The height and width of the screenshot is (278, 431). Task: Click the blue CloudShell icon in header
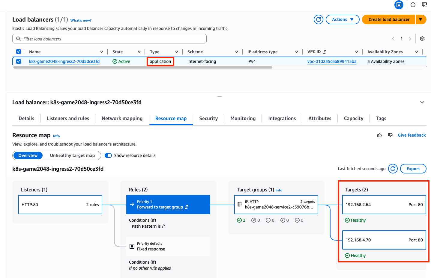pyautogui.click(x=399, y=5)
